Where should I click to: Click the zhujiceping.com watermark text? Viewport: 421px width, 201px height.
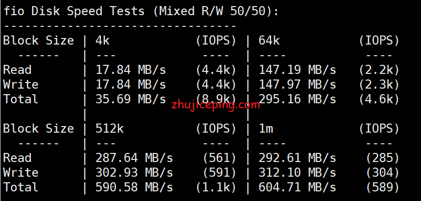point(216,104)
